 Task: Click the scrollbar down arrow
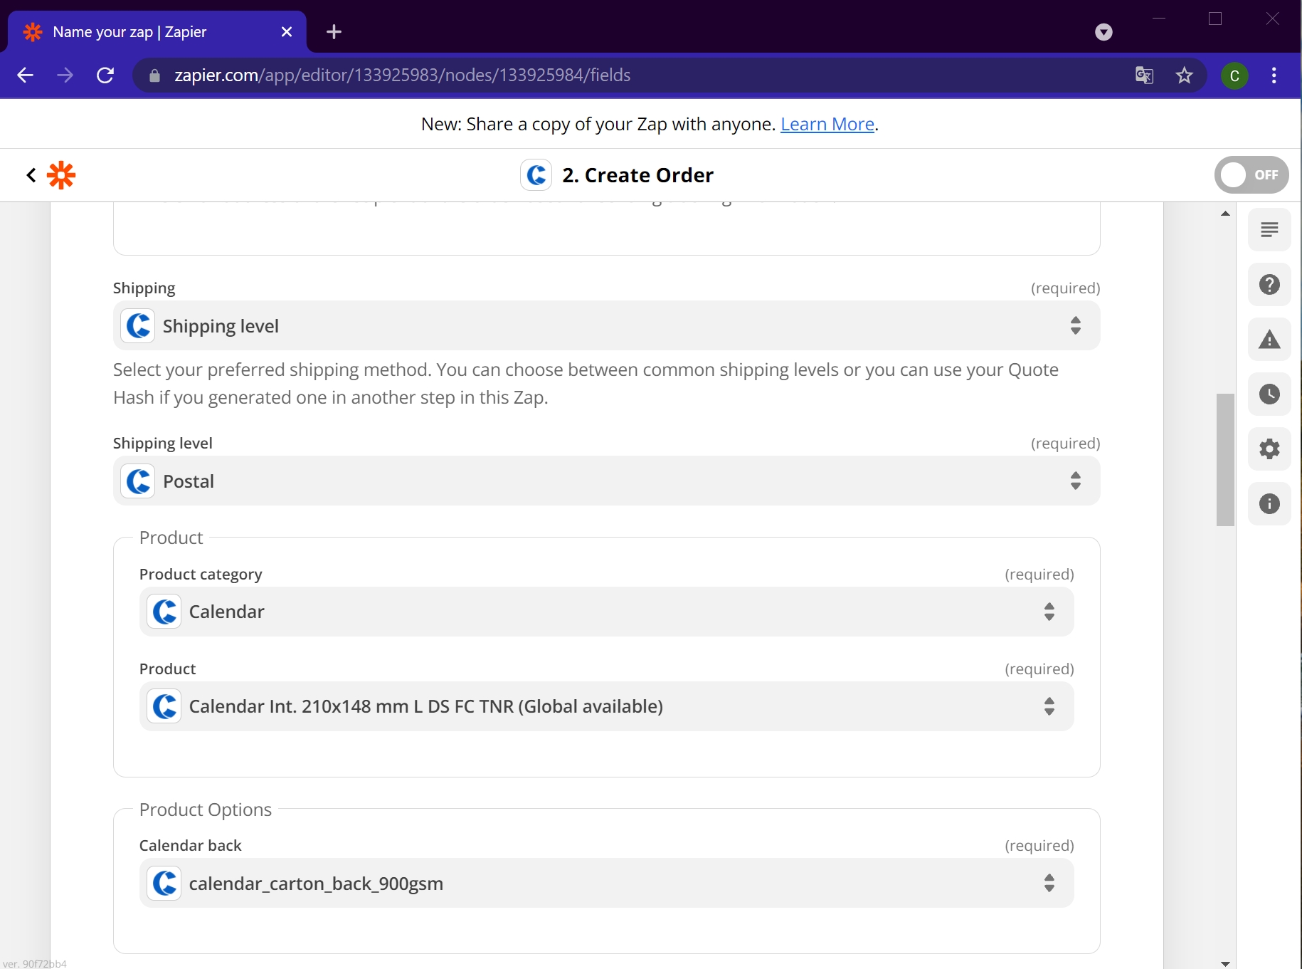(1225, 963)
